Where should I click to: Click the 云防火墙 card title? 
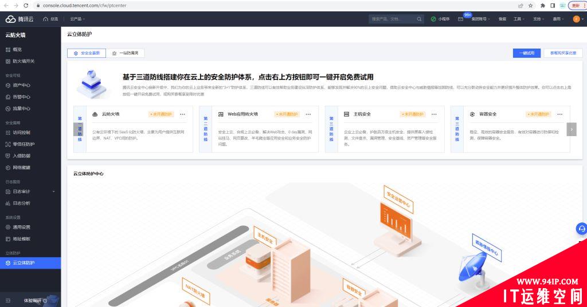[x=111, y=114]
